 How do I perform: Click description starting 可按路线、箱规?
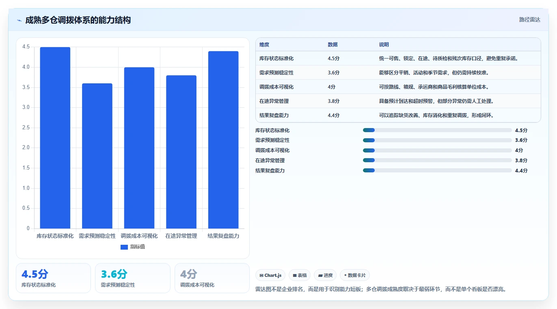pyautogui.click(x=434, y=87)
